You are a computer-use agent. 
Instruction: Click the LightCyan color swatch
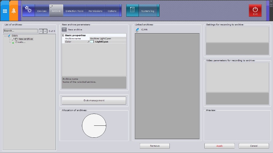click(92, 42)
